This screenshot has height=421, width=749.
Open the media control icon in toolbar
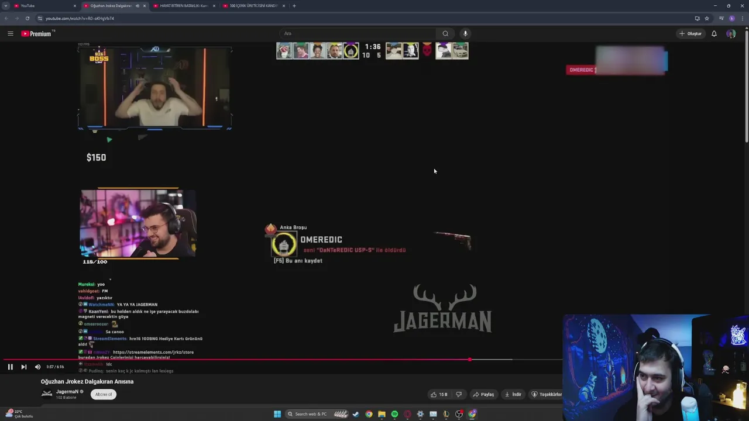click(721, 18)
